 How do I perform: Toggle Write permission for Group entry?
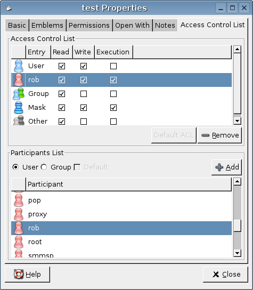pos(84,94)
